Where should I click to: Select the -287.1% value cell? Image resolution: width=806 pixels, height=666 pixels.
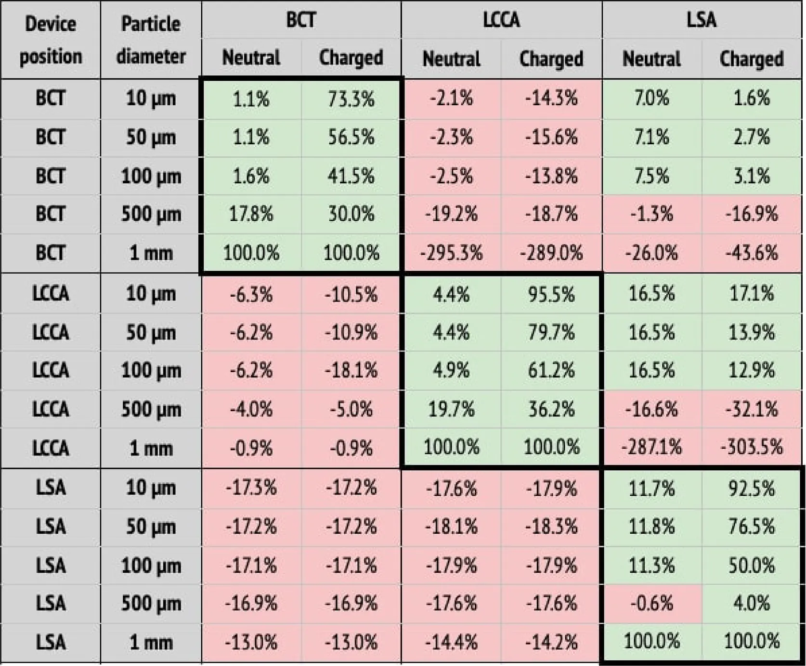coord(651,448)
